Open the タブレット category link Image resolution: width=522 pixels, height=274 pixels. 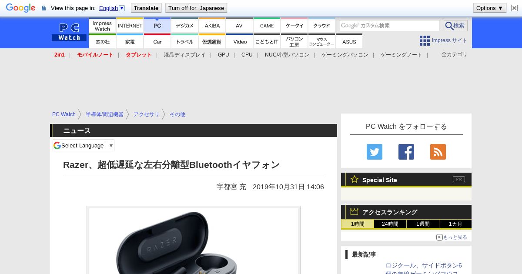(x=138, y=55)
